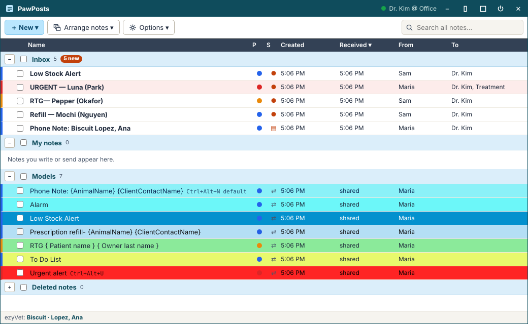This screenshot has height=324, width=528.
Task: Click the search all notes field
Action: [x=463, y=27]
